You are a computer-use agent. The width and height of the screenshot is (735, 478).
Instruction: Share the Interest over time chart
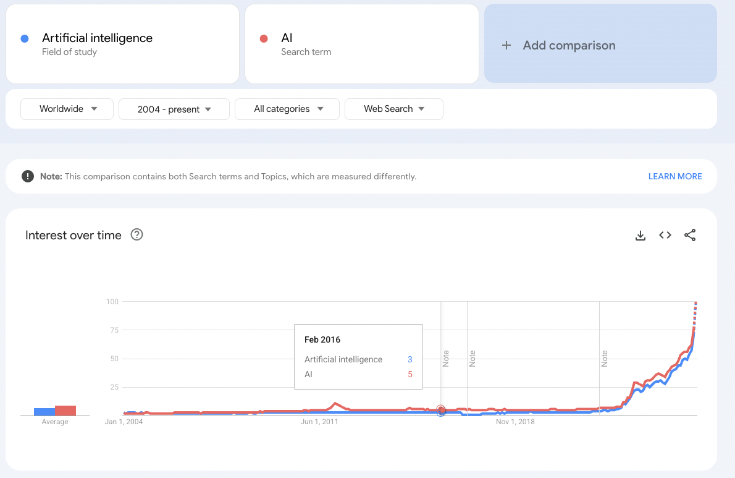pos(690,235)
